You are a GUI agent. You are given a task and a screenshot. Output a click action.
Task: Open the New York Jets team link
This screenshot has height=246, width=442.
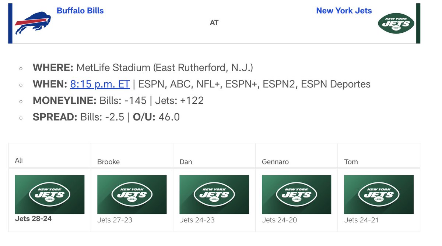(344, 11)
